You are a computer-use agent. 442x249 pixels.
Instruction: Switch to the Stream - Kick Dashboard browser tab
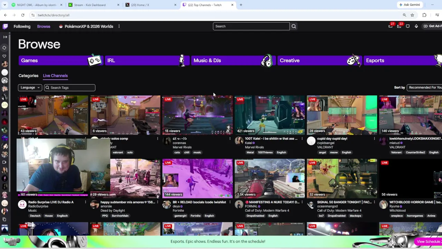pyautogui.click(x=93, y=5)
